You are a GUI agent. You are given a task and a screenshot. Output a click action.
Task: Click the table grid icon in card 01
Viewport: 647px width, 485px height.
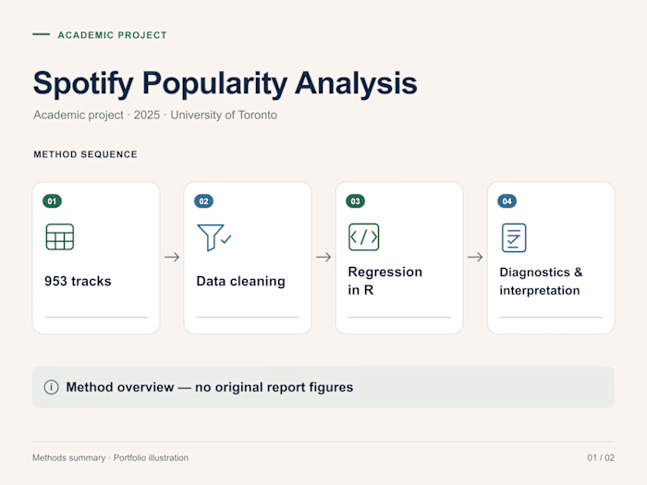point(60,236)
